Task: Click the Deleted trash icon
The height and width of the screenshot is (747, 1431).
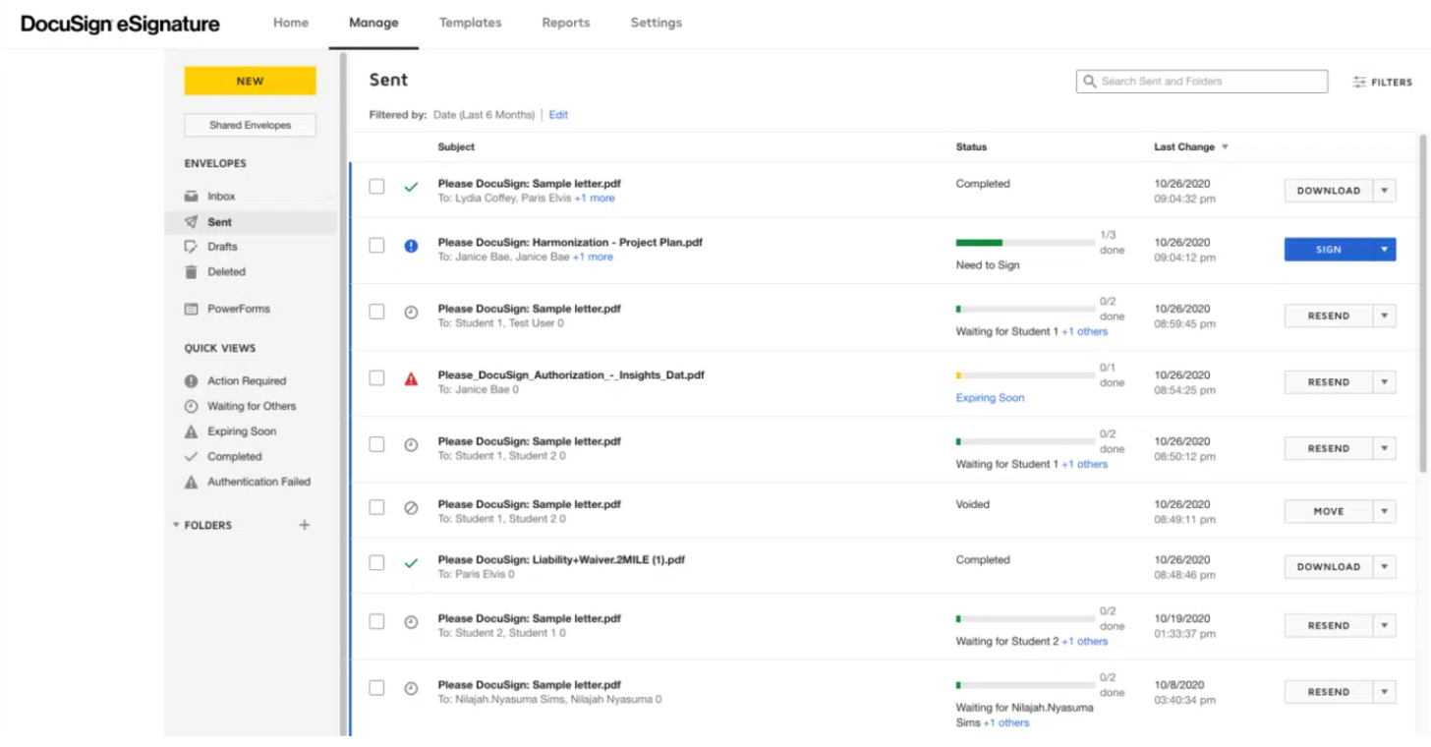Action: [x=192, y=272]
